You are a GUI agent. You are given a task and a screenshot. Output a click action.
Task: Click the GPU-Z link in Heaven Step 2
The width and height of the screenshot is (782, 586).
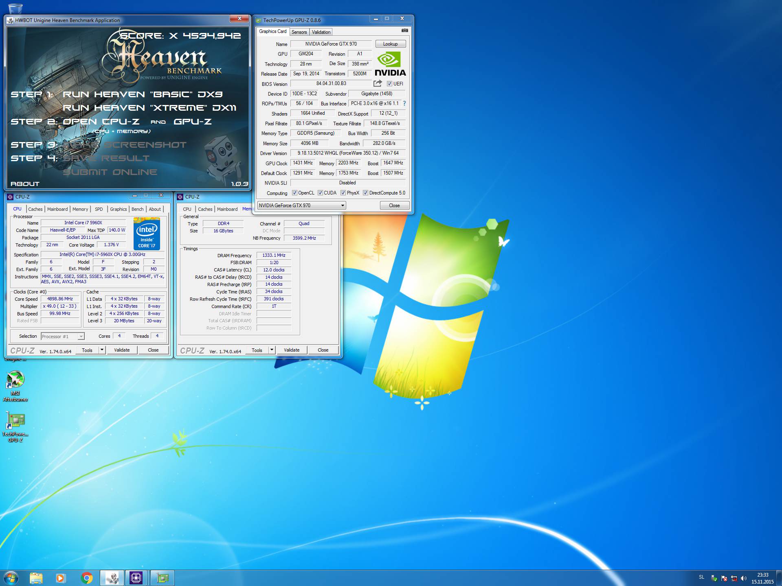[x=192, y=122]
